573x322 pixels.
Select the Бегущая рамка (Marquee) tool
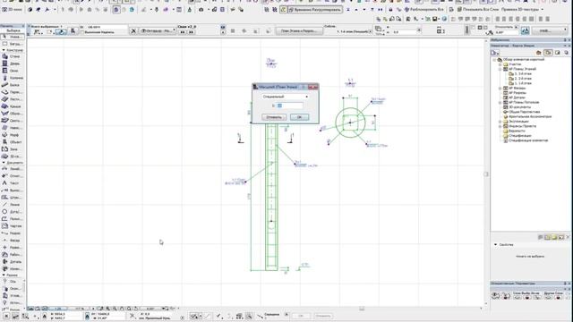click(12, 44)
